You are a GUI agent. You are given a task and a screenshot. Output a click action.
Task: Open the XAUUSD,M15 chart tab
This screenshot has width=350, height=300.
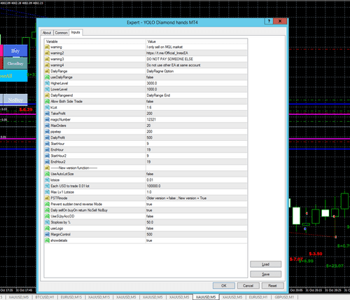point(99,297)
